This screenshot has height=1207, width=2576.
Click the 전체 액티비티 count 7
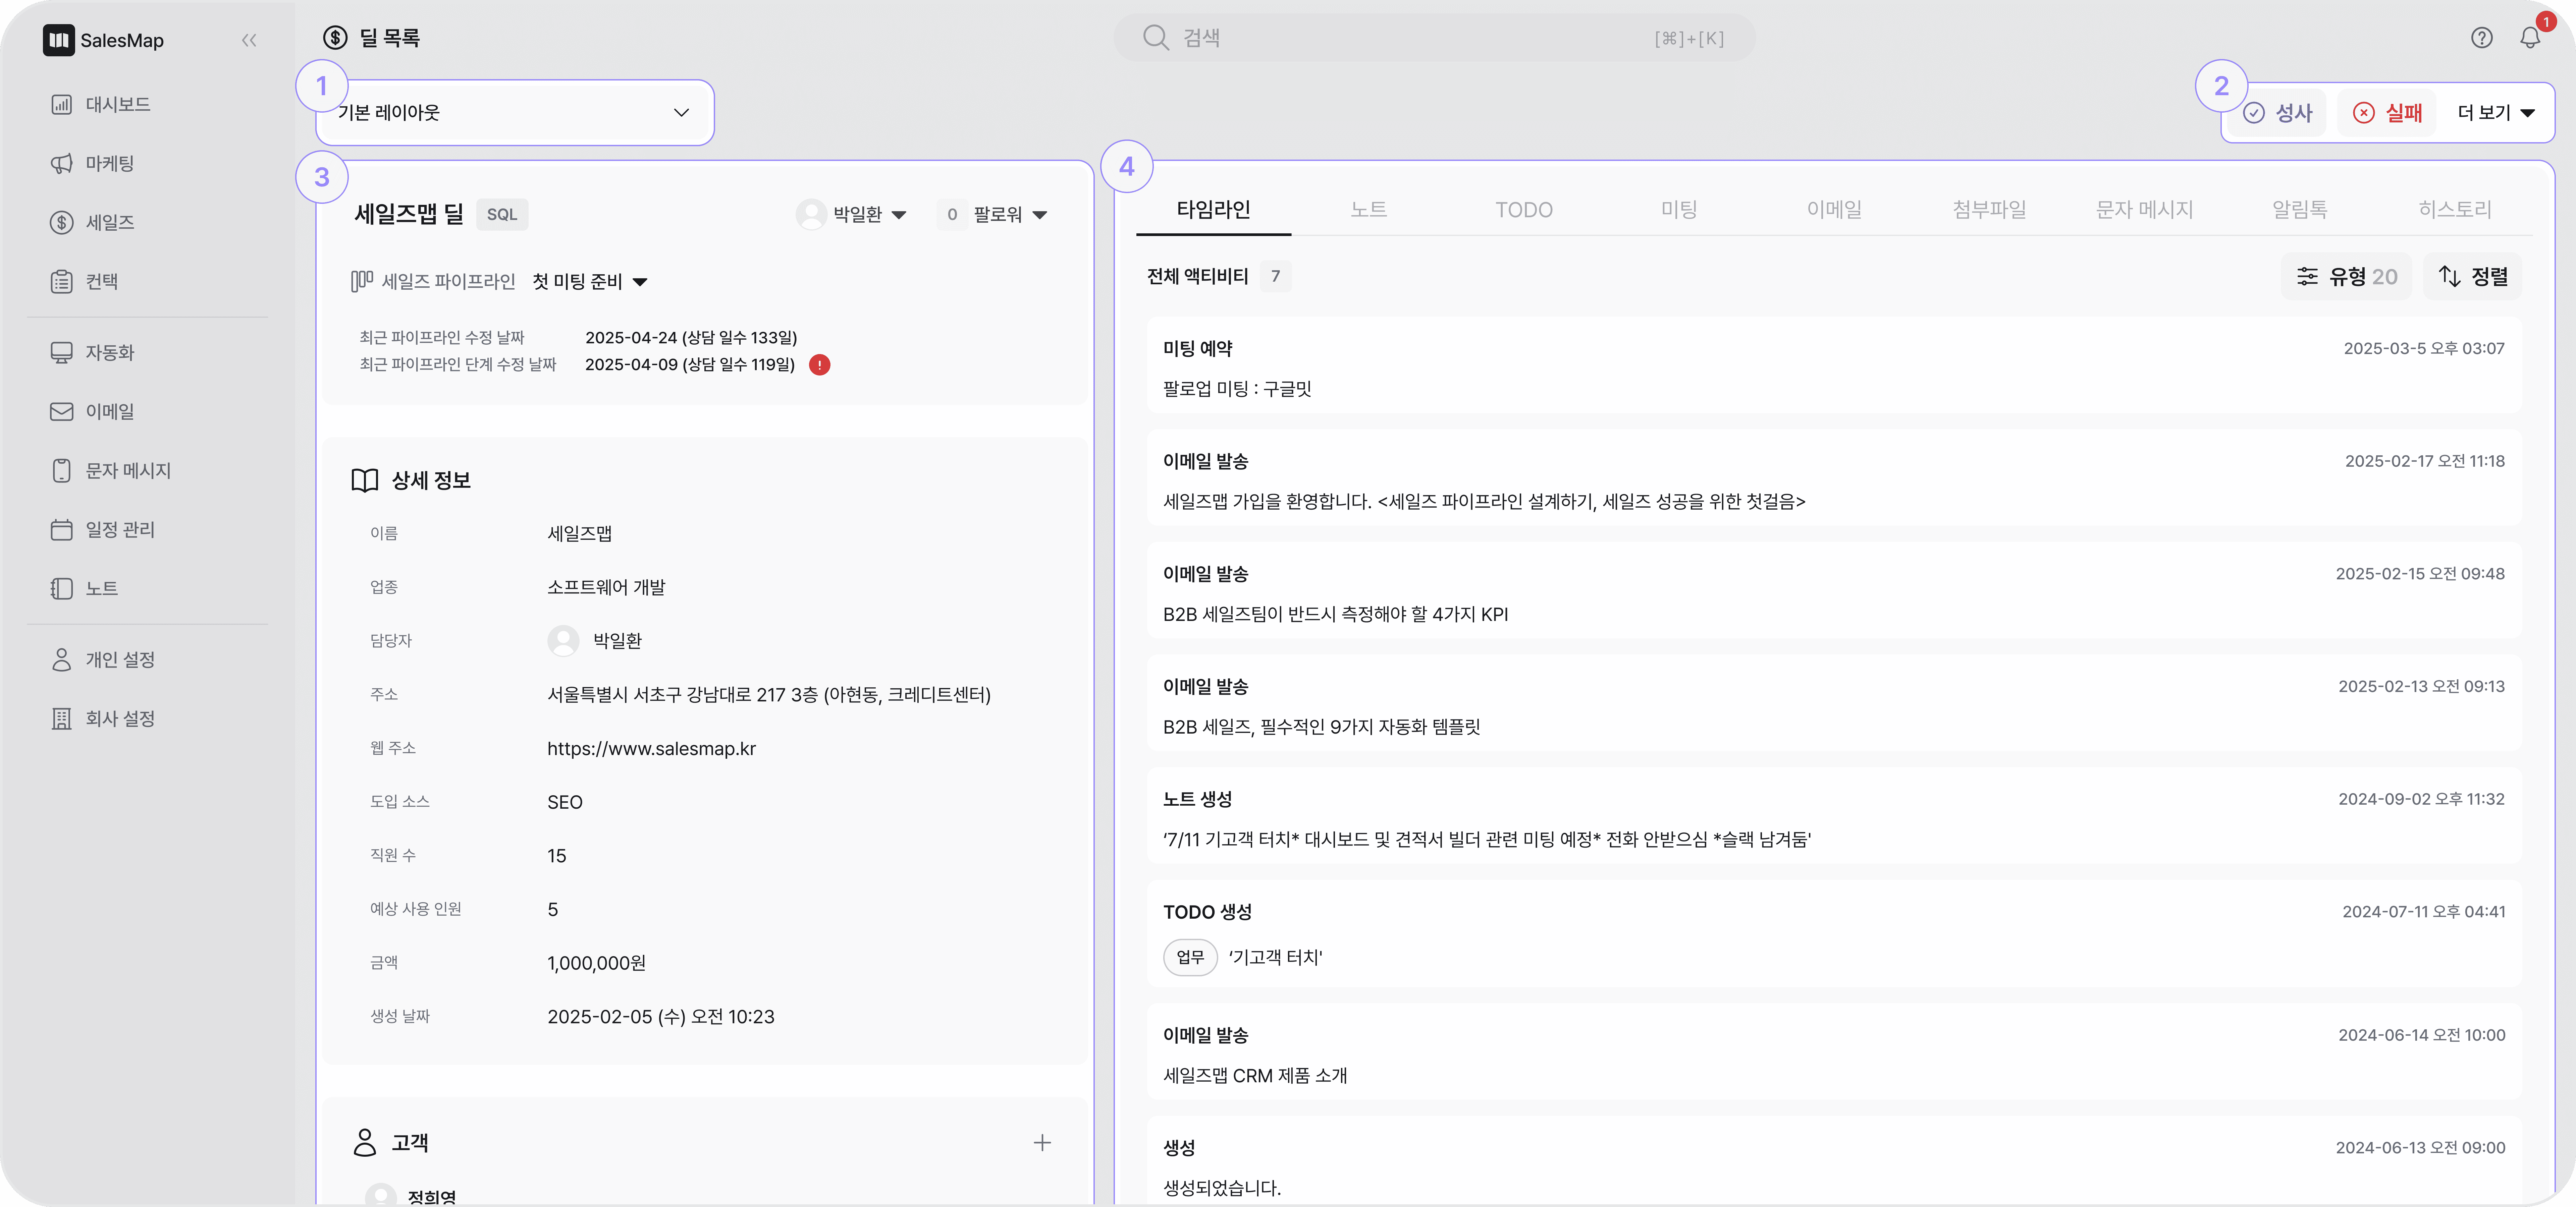[1275, 277]
